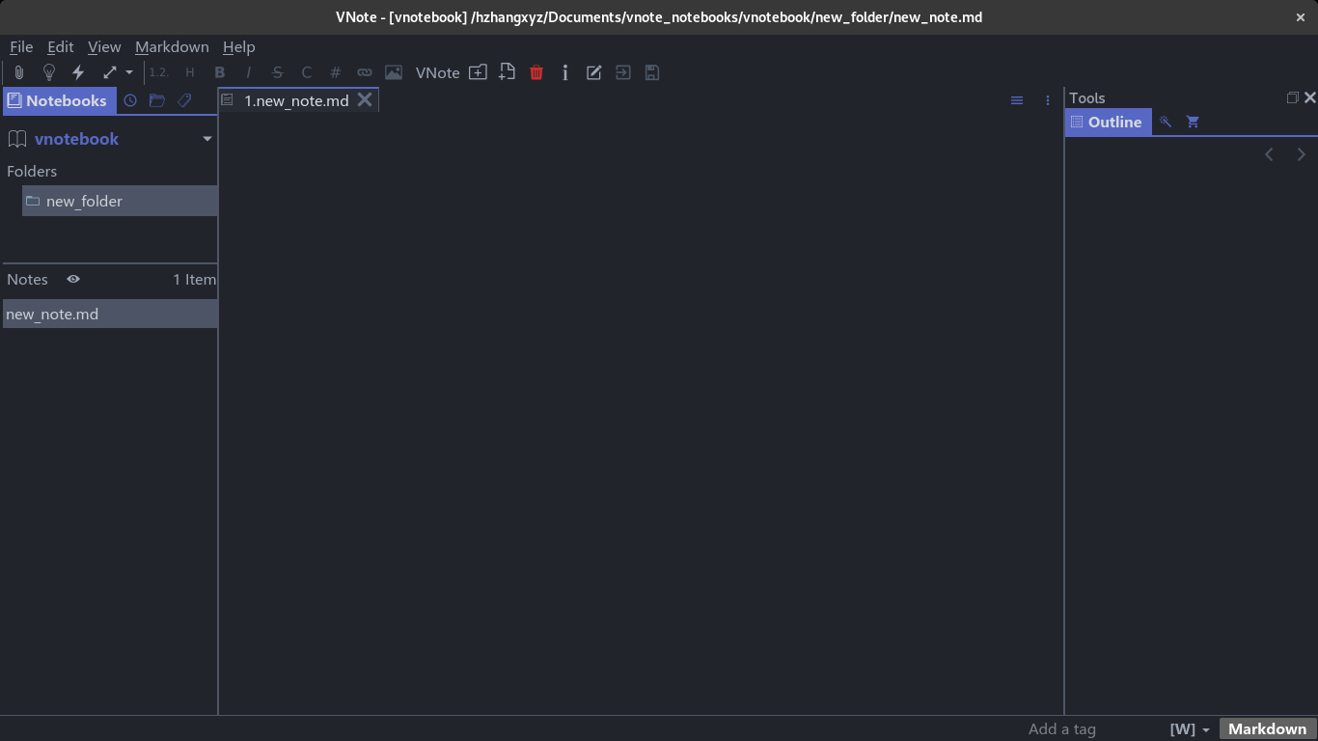Switch to the Explorer folder tab
1318x741 pixels.
tap(156, 100)
